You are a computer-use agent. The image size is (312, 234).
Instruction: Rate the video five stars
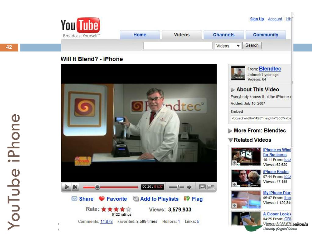pyautogui.click(x=129, y=209)
